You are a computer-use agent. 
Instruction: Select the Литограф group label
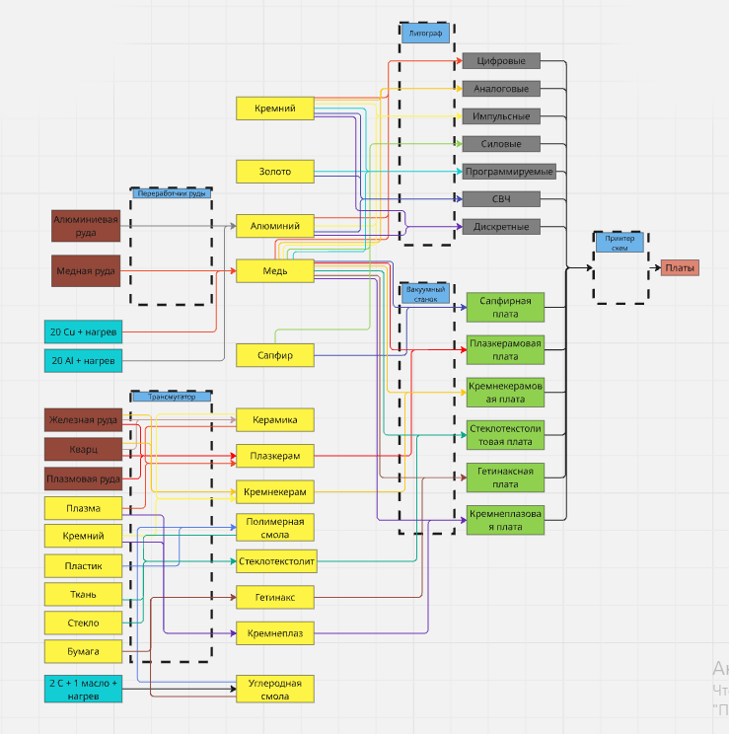click(x=425, y=34)
